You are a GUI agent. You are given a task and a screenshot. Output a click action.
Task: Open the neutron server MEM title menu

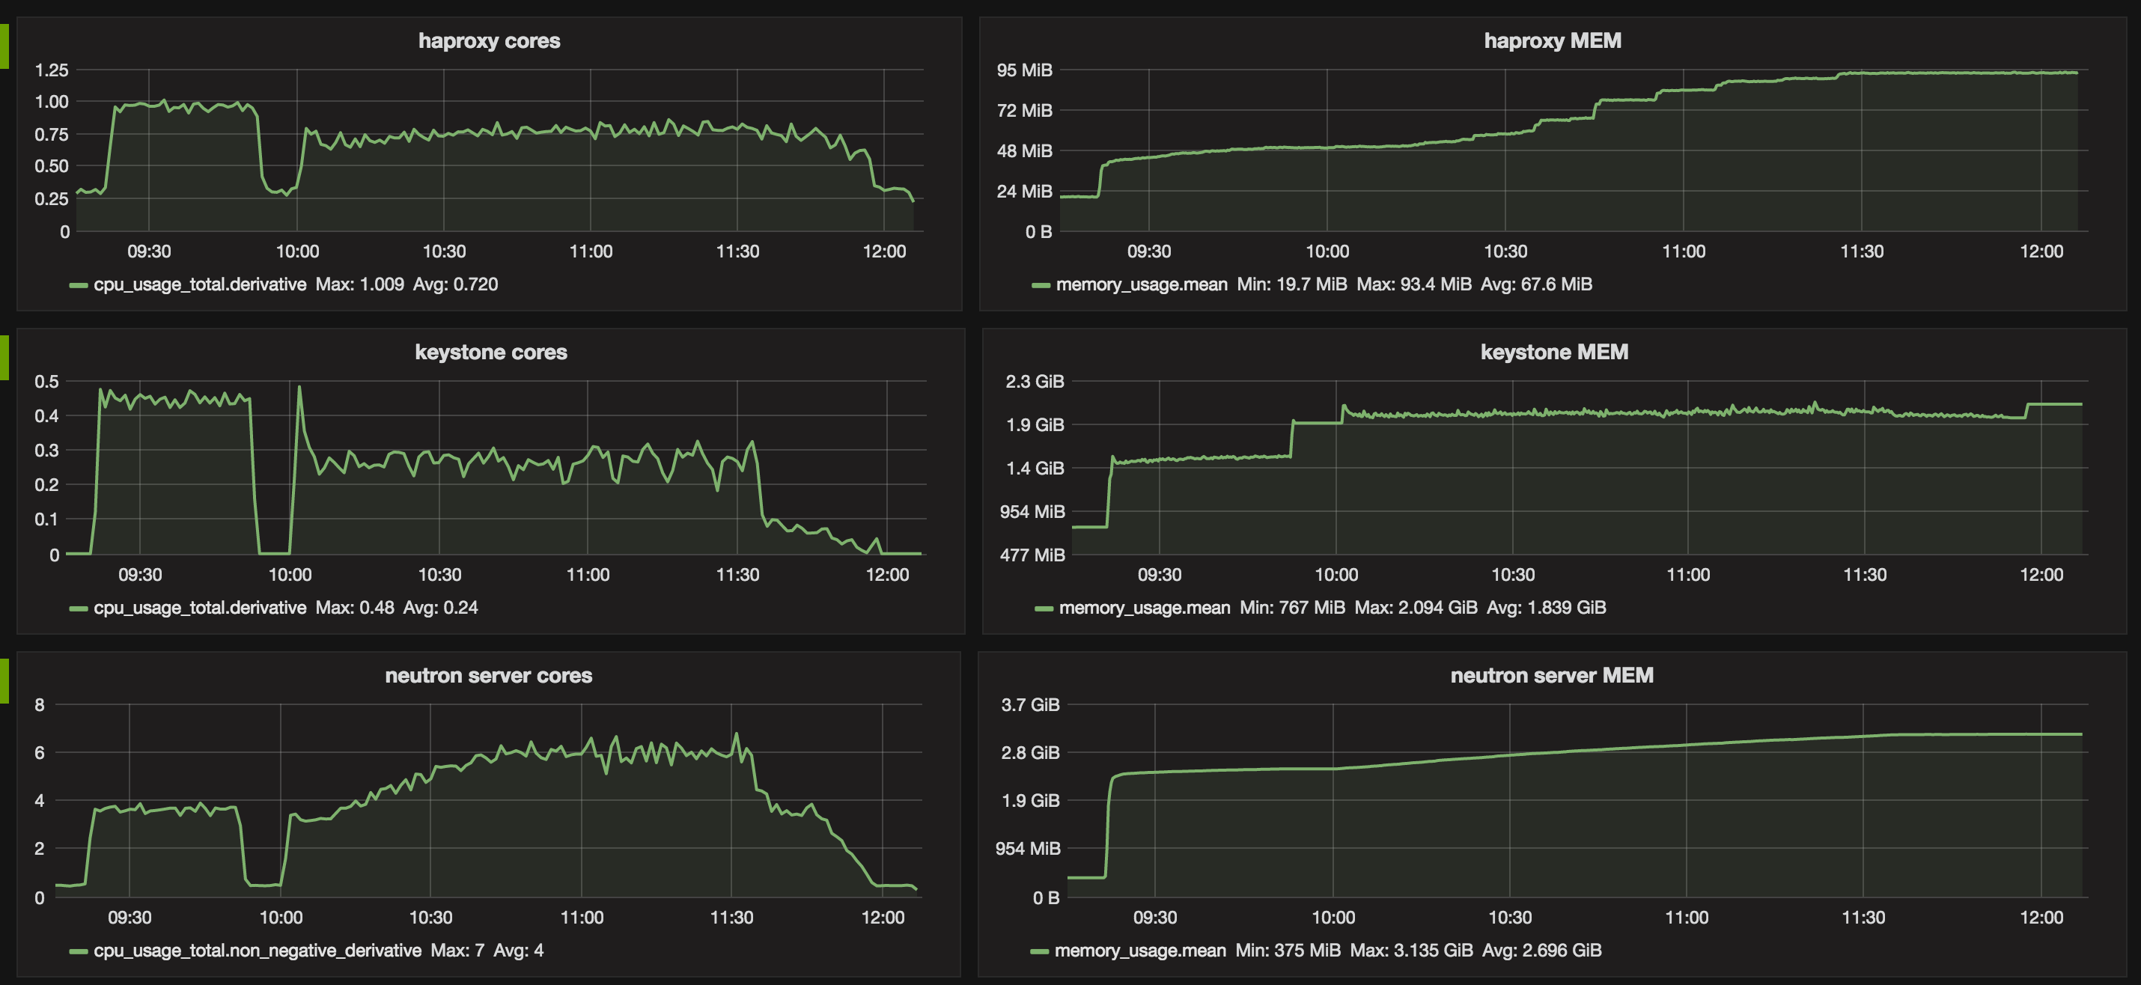(x=1551, y=676)
